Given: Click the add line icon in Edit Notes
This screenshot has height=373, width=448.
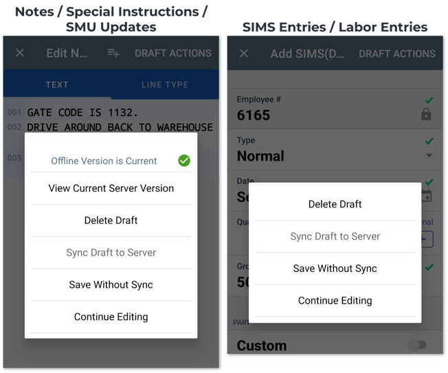Looking at the screenshot, I should 113,53.
